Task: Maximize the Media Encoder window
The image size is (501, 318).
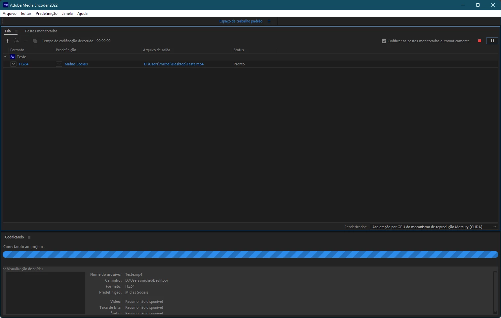Action: [x=478, y=5]
